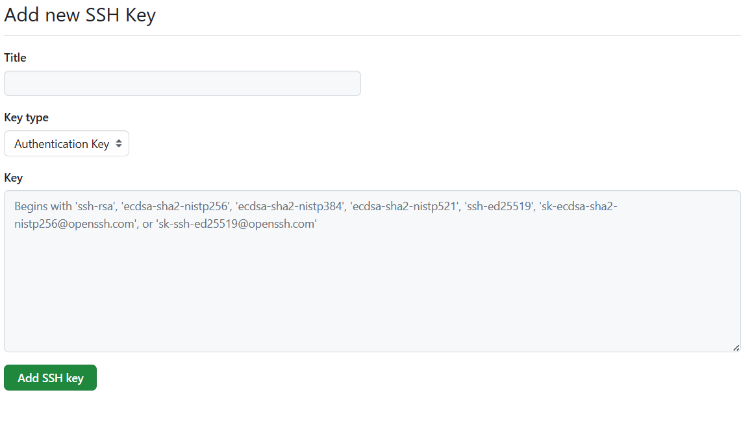This screenshot has width=754, height=423.
Task: Click the 'Add new SSH Key' heading
Action: point(80,15)
